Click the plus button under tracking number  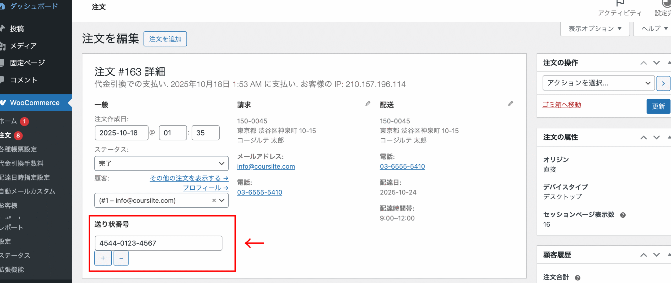coord(103,258)
